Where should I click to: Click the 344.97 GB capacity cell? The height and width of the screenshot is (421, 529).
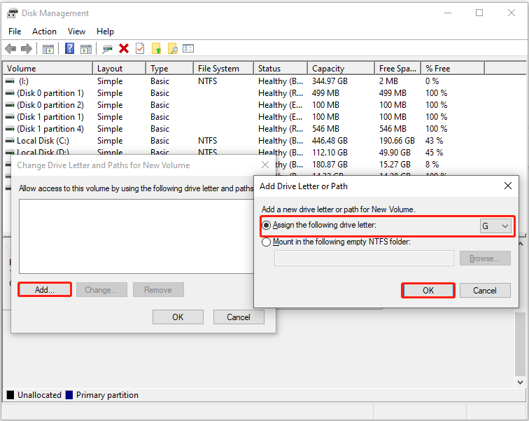click(x=330, y=81)
